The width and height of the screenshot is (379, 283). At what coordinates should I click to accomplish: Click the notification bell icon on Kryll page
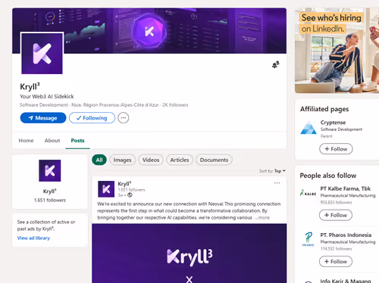(x=276, y=64)
